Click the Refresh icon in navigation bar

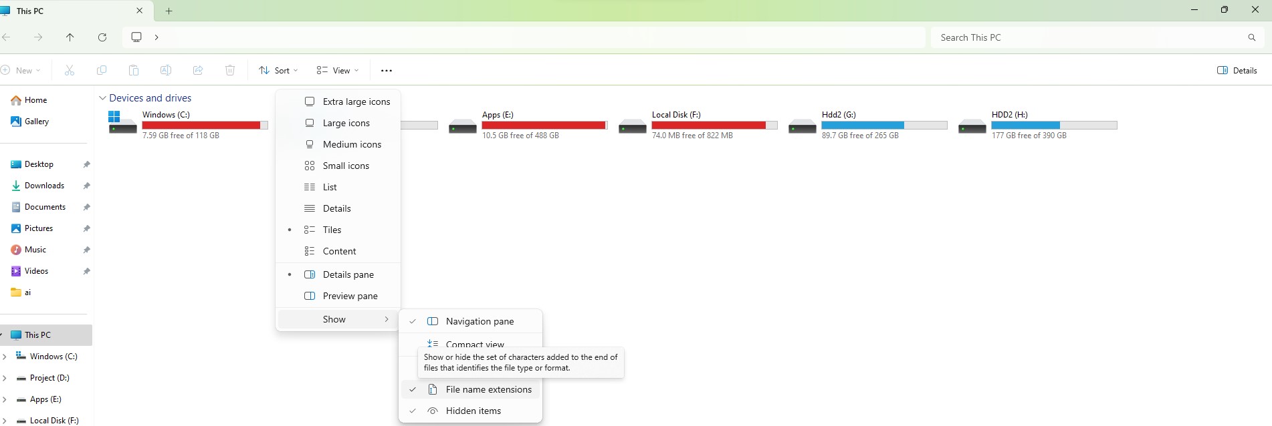click(102, 37)
